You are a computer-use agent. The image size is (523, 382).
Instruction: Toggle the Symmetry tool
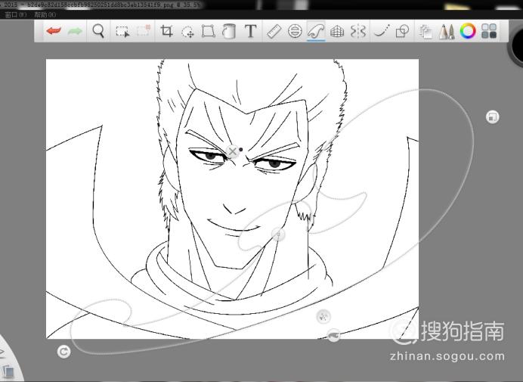(x=358, y=31)
